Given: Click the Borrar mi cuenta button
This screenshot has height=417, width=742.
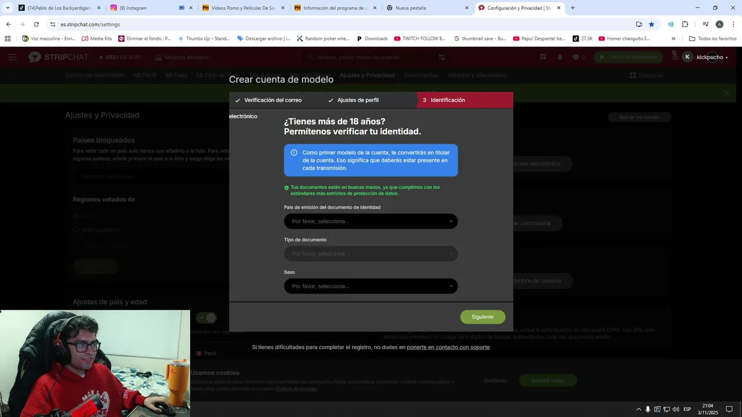Looking at the screenshot, I should click(x=639, y=117).
